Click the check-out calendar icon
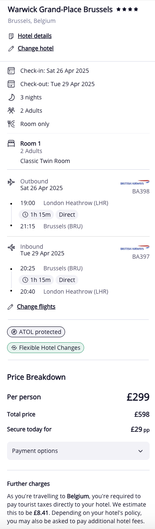Viewport: 155px width, 529px height. click(11, 84)
